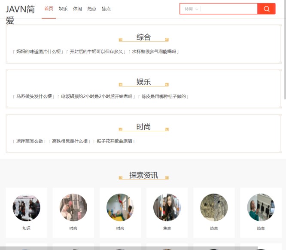
Task: Open the circular thumbnail labeled 知识
Action: (x=27, y=208)
